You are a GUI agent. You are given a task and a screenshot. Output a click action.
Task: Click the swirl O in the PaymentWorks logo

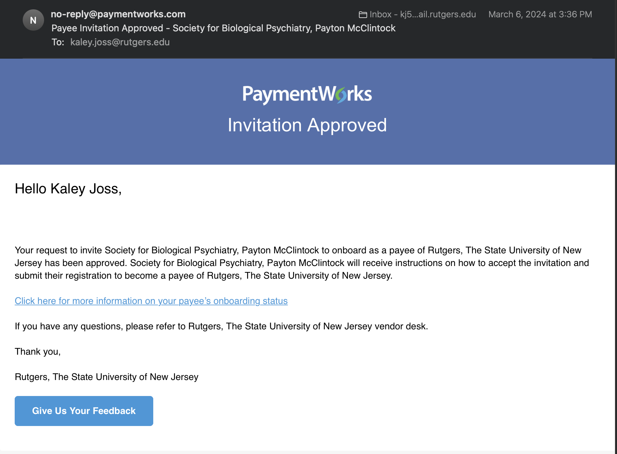(x=341, y=95)
